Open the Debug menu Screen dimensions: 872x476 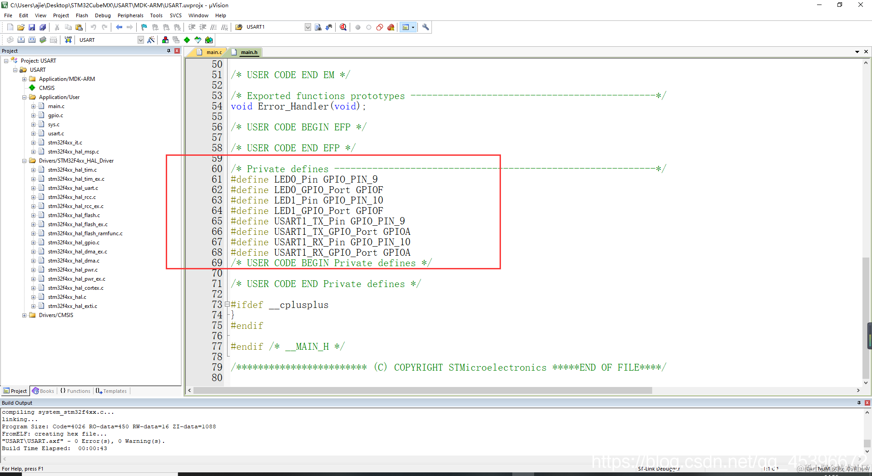(x=103, y=15)
